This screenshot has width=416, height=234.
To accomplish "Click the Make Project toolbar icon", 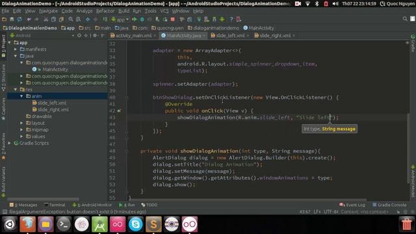I will tap(105, 19).
